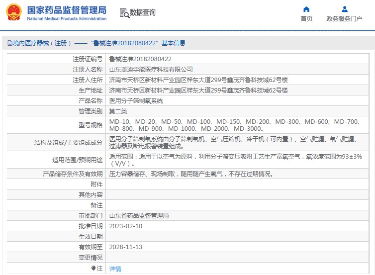Open the 数据查询 search icon
Image resolution: width=375 pixels, height=275 pixels.
(124, 13)
